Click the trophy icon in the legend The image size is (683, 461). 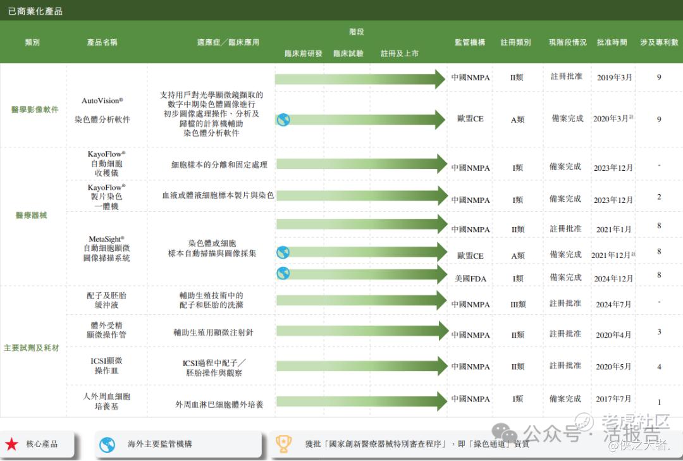tap(283, 444)
